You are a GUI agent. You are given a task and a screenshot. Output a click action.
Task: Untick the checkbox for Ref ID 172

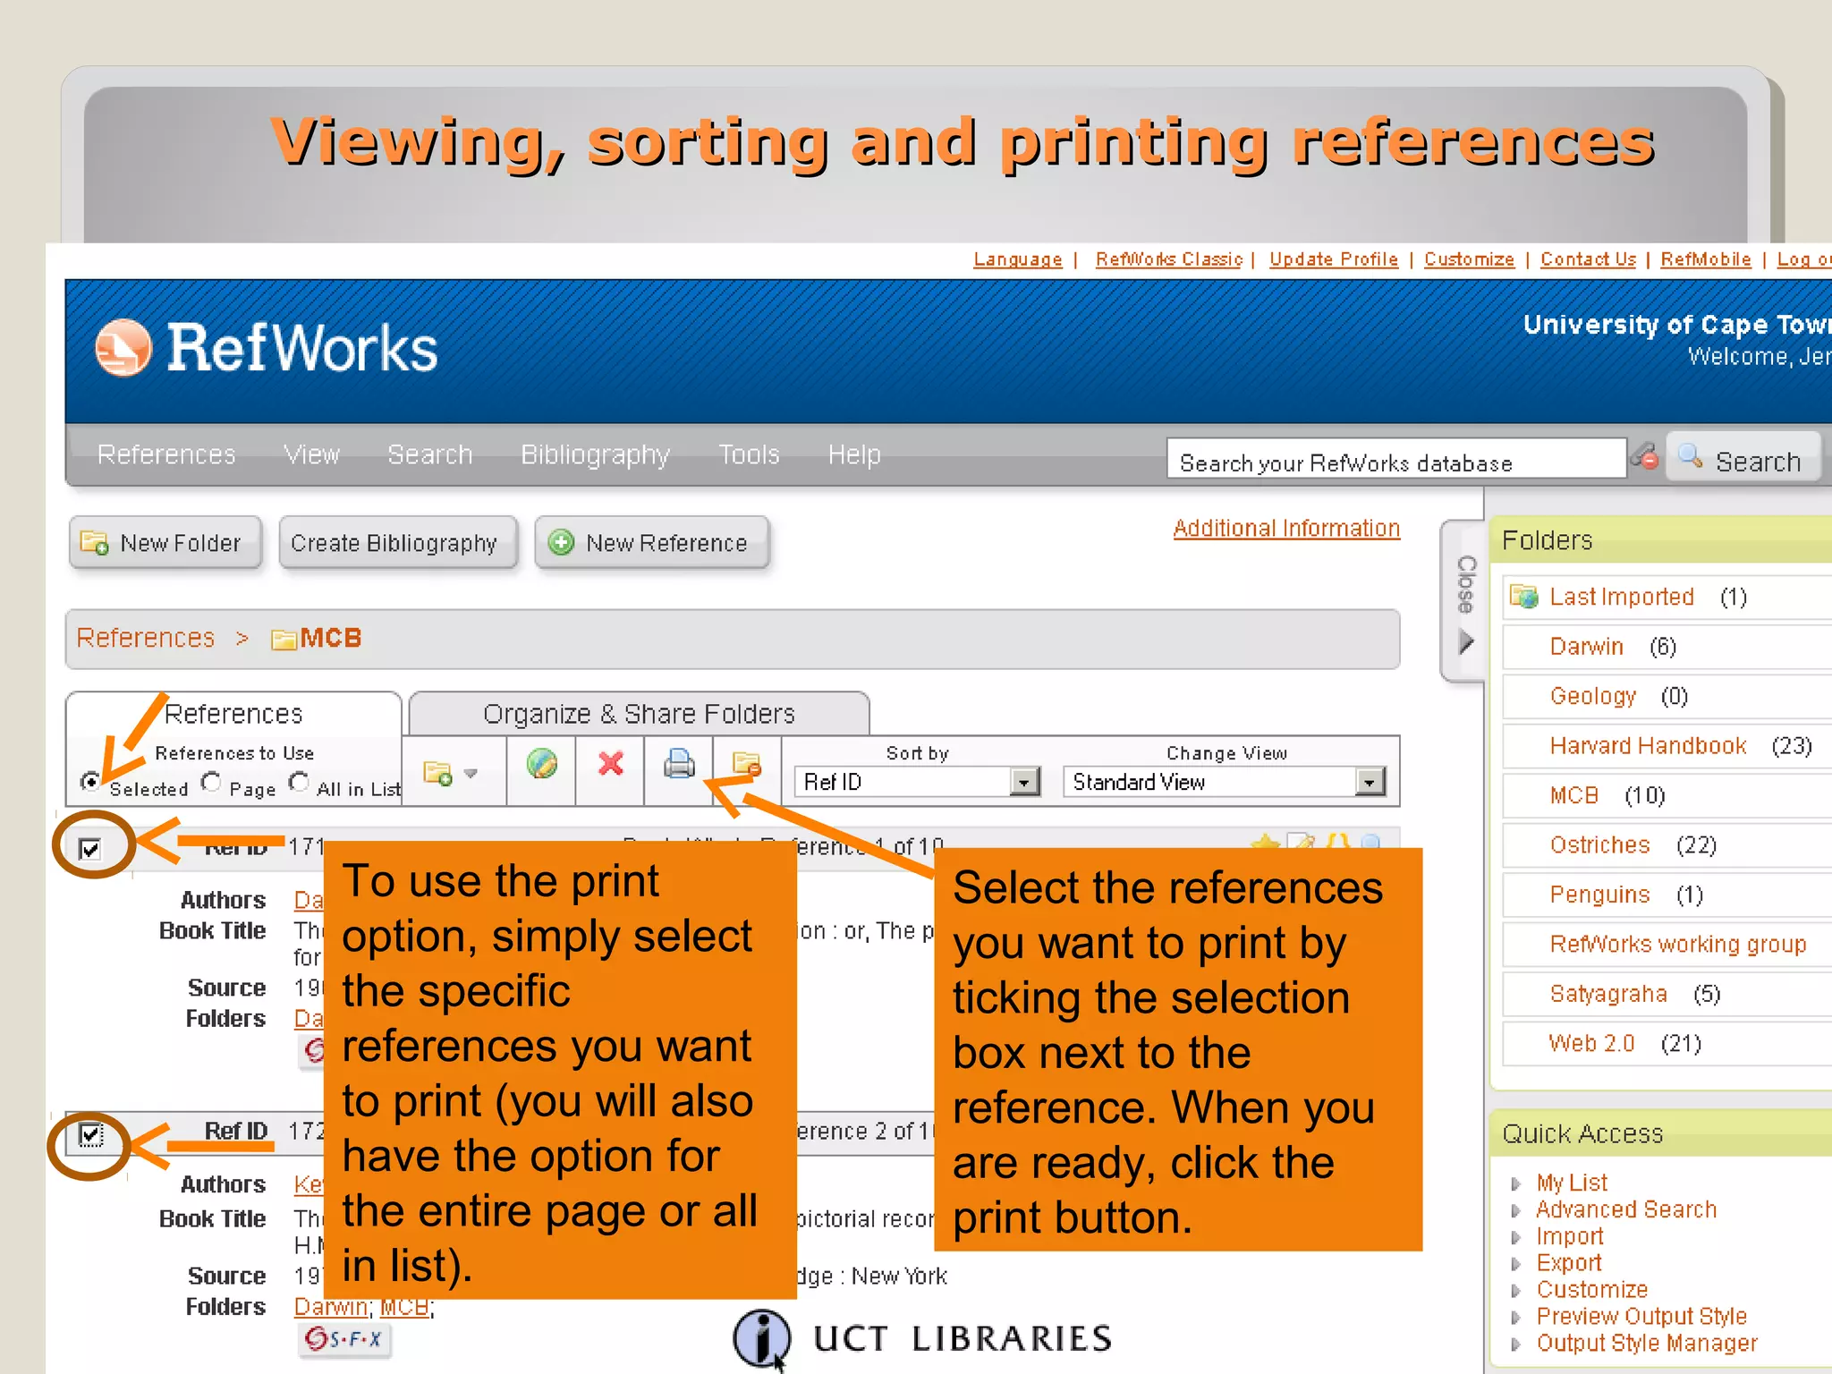[x=89, y=1135]
